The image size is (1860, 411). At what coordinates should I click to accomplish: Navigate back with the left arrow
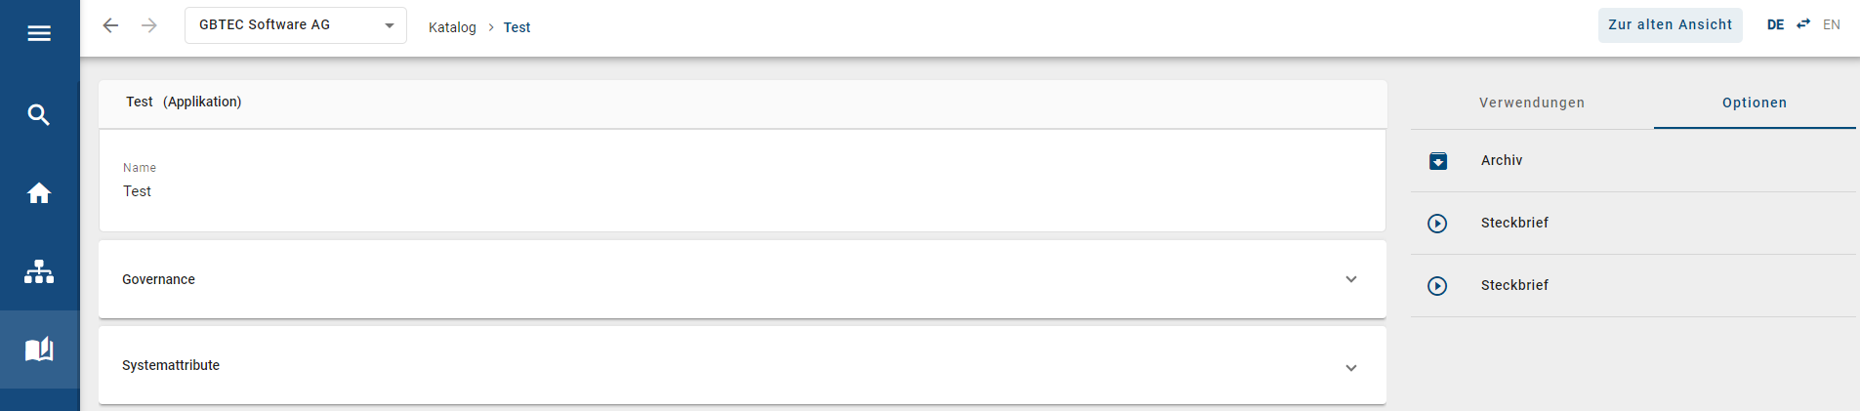pyautogui.click(x=110, y=25)
